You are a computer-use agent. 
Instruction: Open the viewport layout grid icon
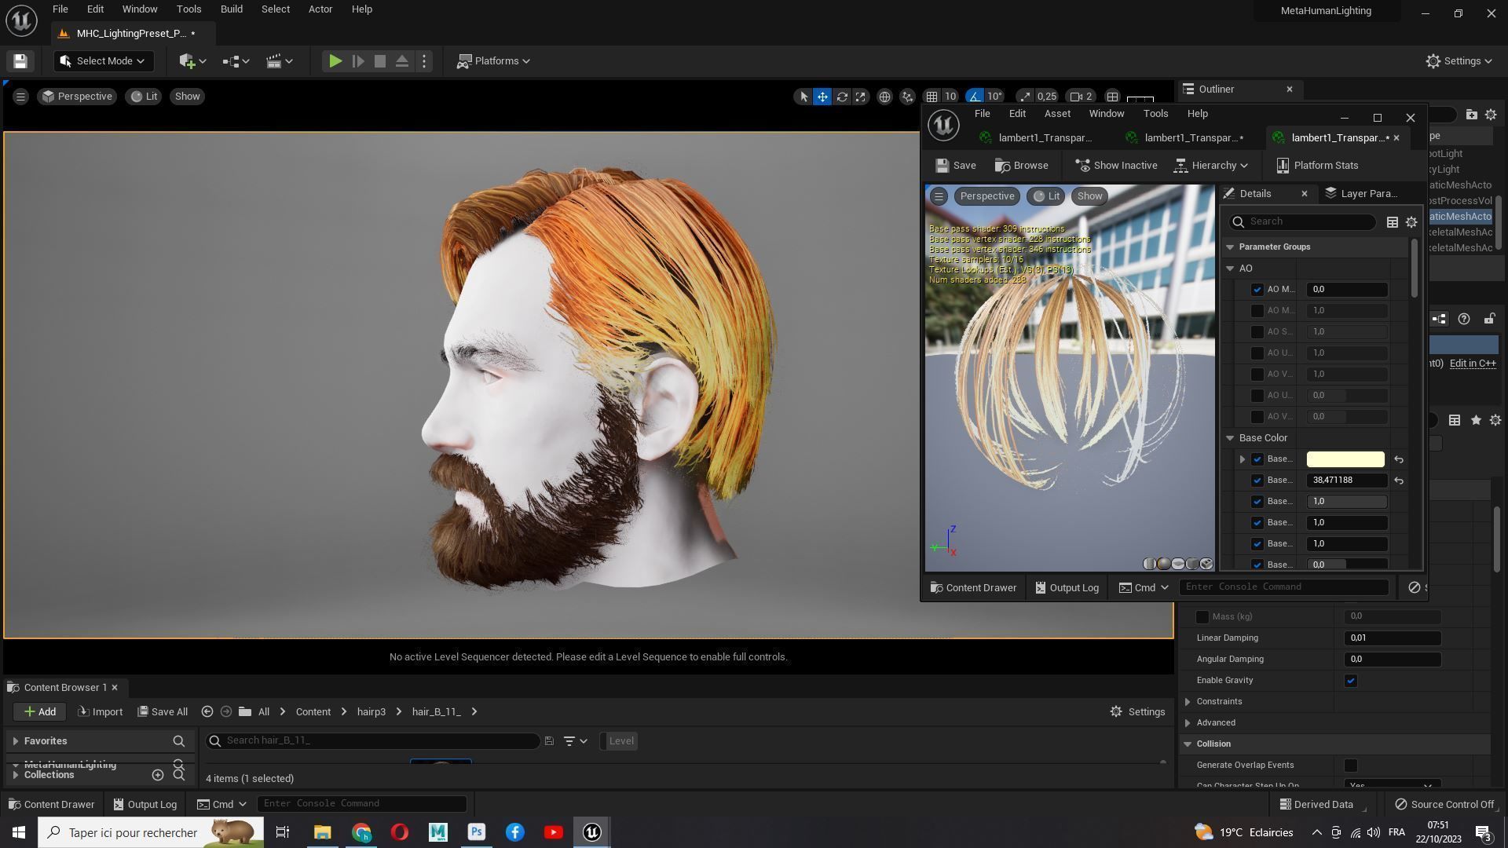[1112, 97]
